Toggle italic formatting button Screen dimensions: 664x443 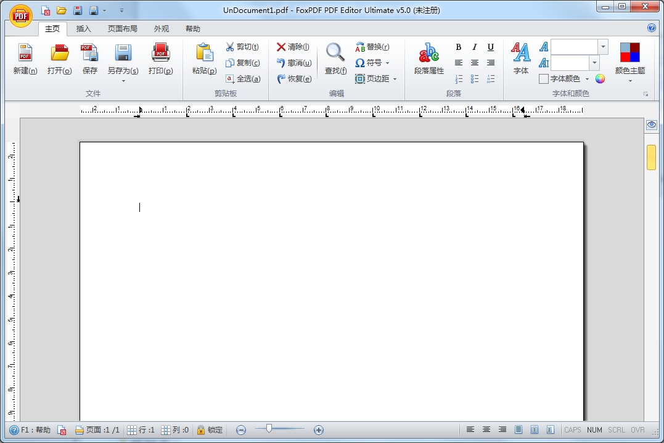click(x=474, y=47)
